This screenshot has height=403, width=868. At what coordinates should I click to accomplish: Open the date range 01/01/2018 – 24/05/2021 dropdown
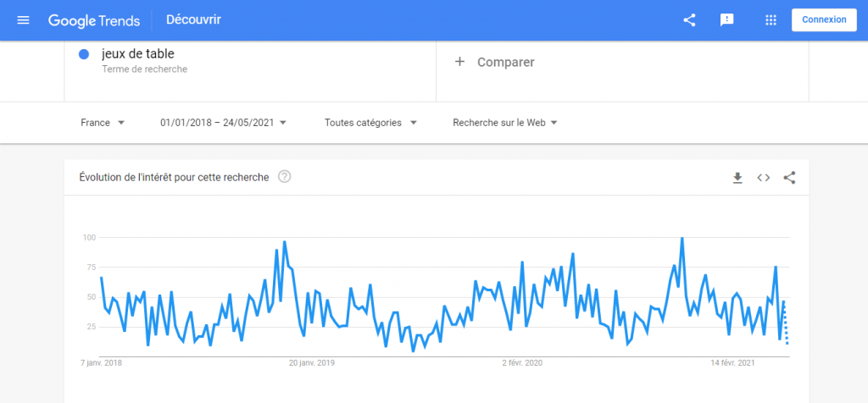tap(223, 123)
